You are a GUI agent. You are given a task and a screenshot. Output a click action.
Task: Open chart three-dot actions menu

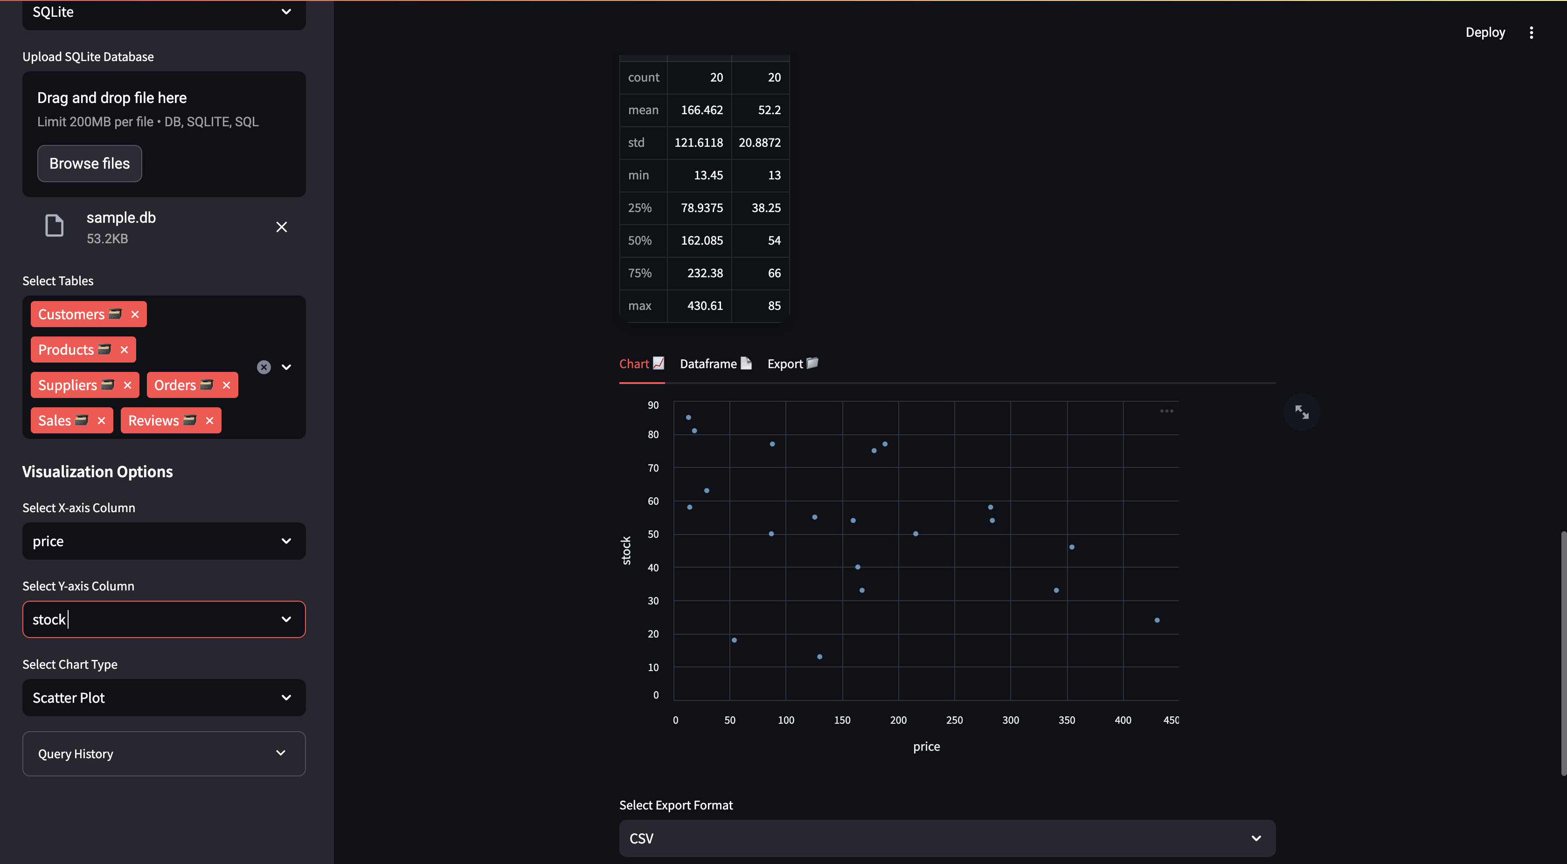pyautogui.click(x=1166, y=411)
